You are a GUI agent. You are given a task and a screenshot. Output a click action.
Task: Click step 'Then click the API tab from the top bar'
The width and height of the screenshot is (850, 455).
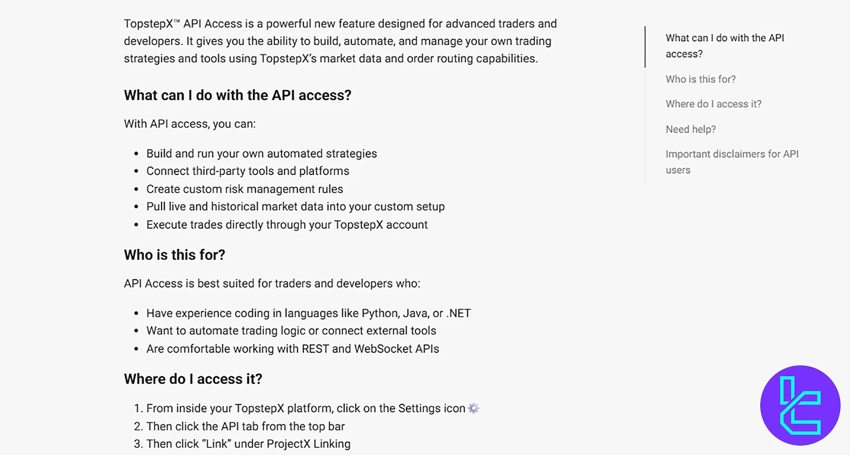(x=246, y=426)
